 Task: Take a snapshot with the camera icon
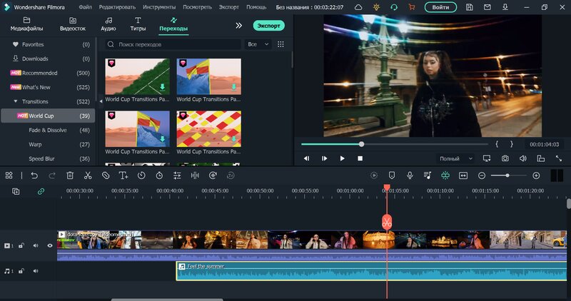[505, 158]
